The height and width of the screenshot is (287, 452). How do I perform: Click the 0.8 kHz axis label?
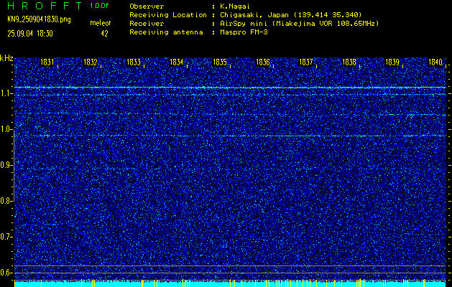click(x=6, y=201)
